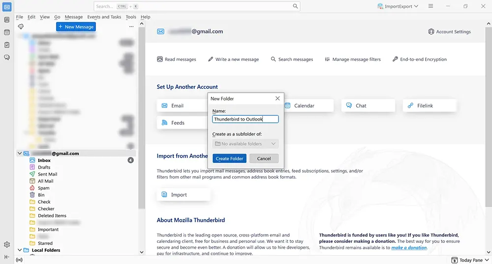Set up a Filelink account
Image resolution: width=492 pixels, height=264 pixels.
429,106
